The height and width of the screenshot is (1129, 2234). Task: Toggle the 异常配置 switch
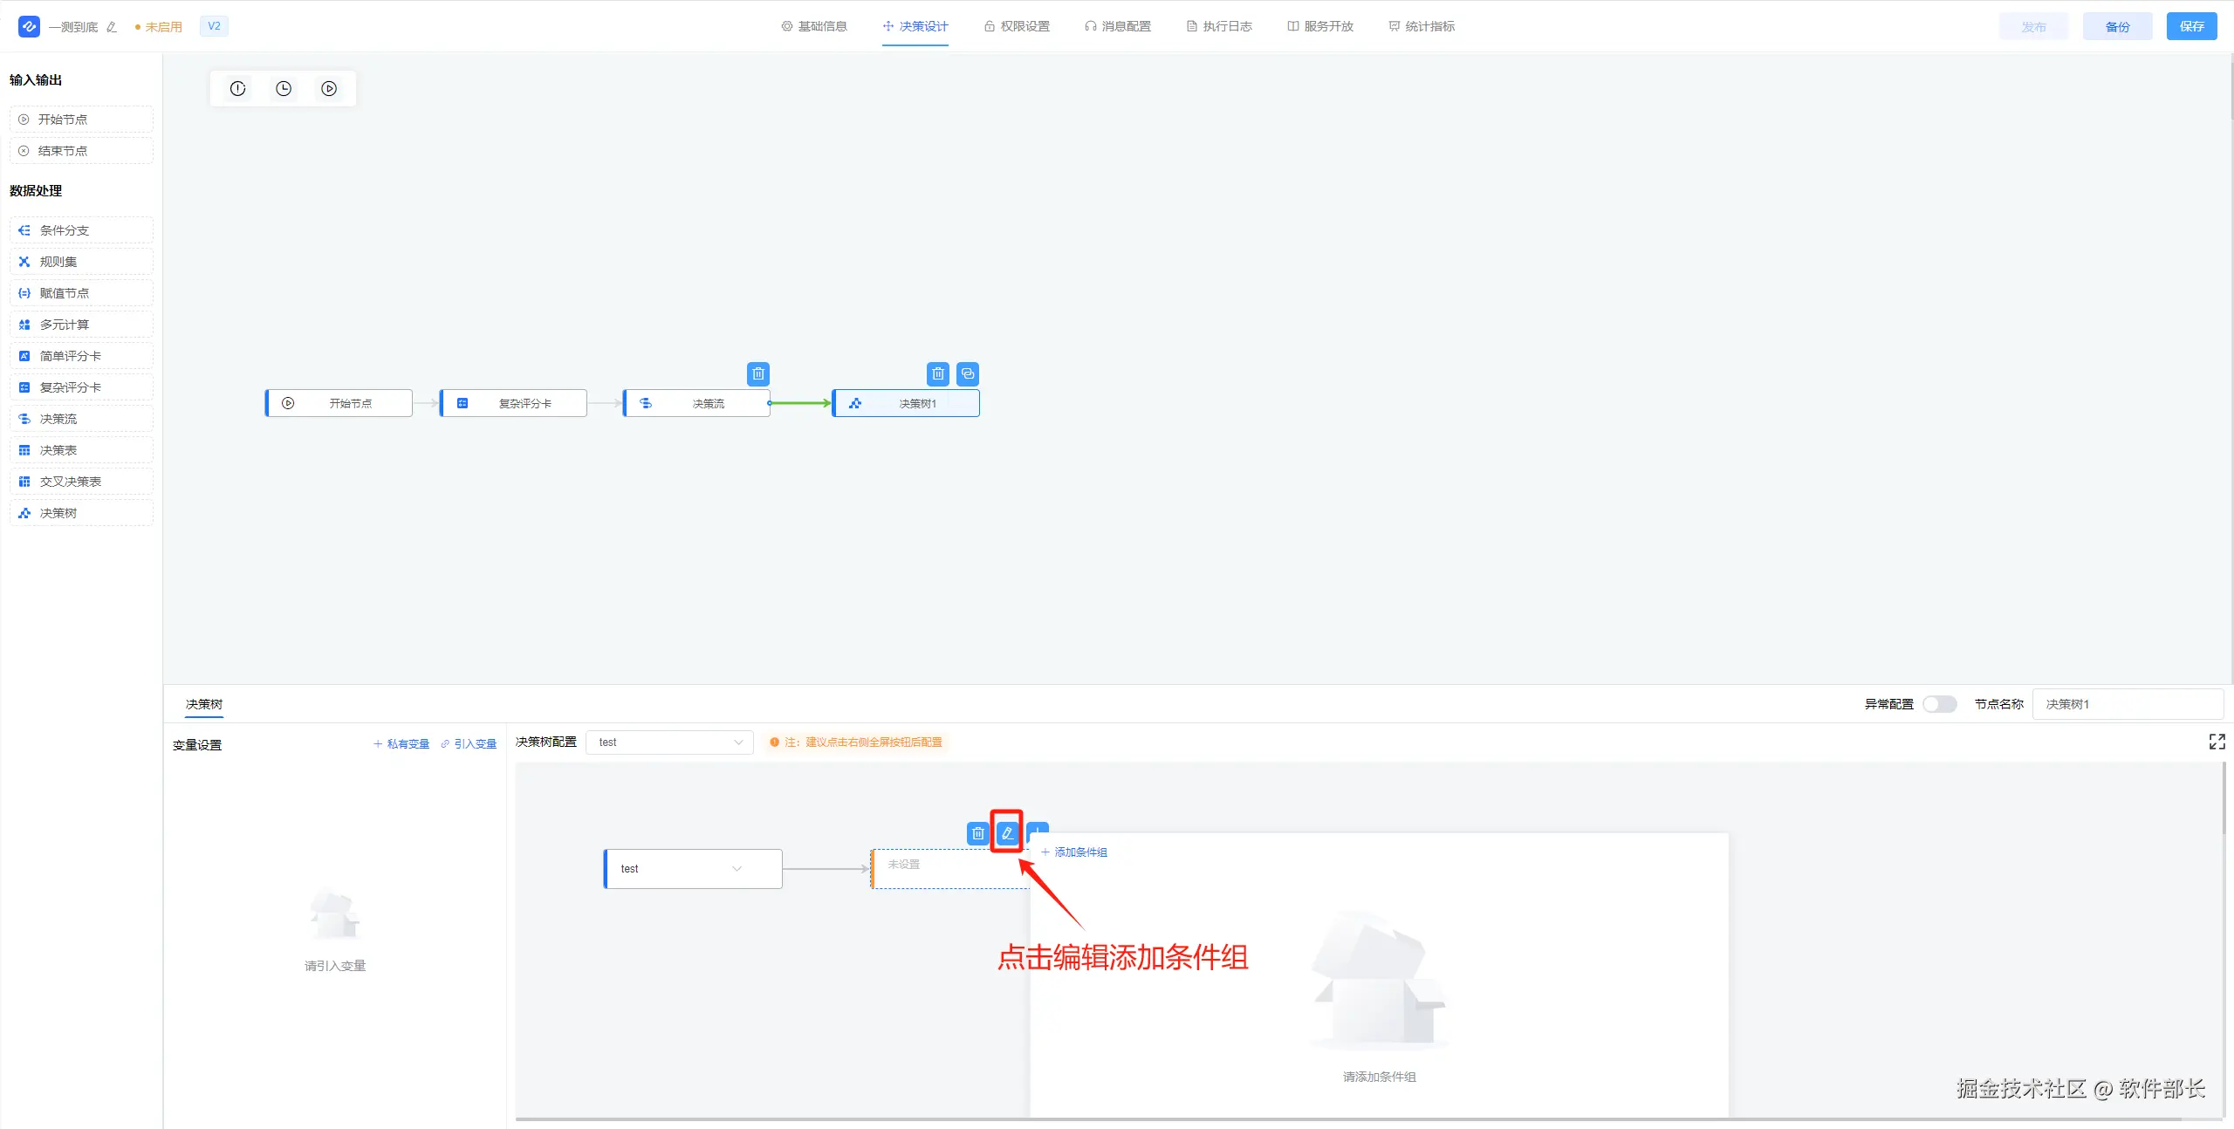(x=1939, y=704)
